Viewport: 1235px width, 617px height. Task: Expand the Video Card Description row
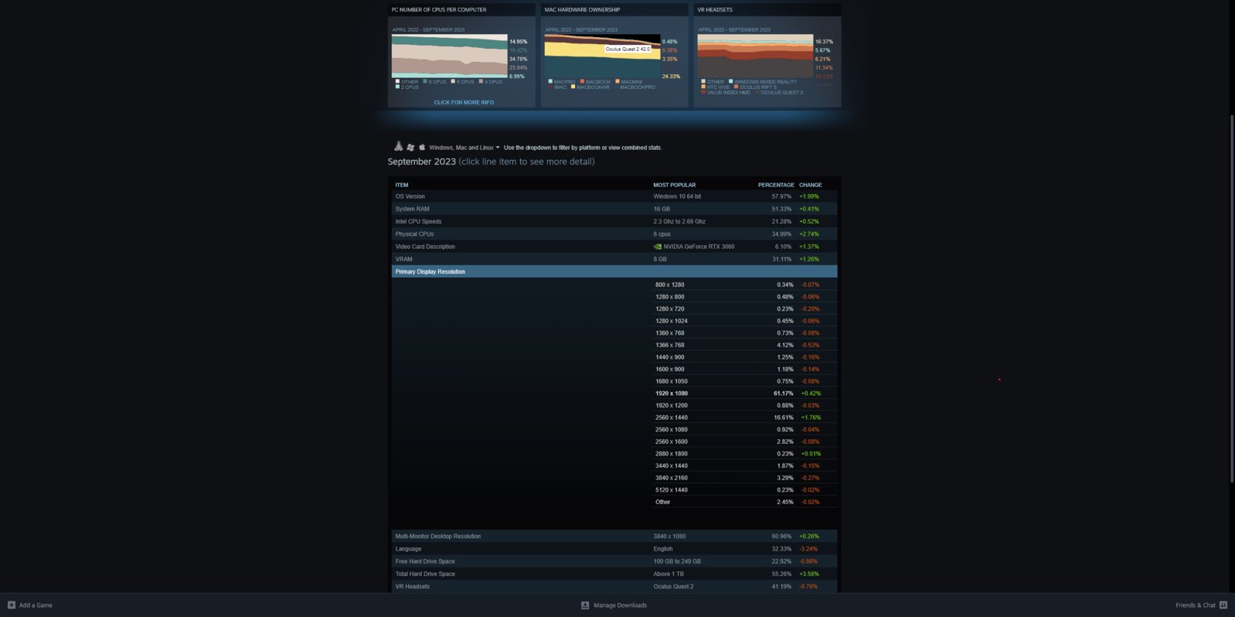(614, 247)
